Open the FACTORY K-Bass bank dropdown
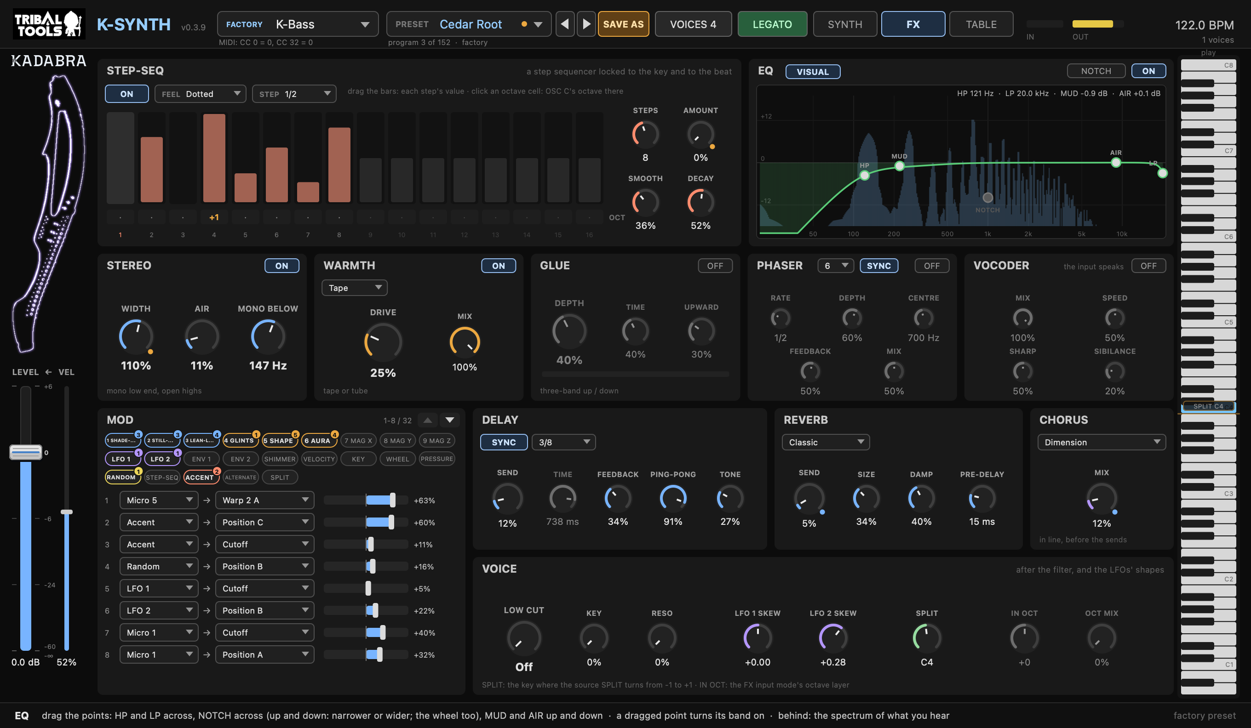1251x728 pixels. (x=298, y=24)
